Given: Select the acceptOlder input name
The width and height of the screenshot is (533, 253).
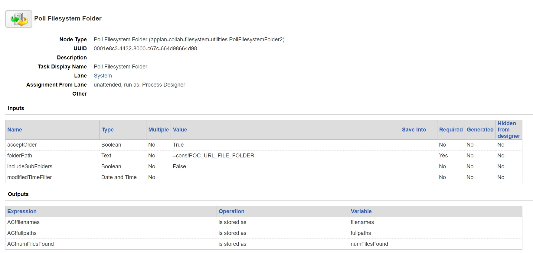Looking at the screenshot, I should click(x=22, y=145).
